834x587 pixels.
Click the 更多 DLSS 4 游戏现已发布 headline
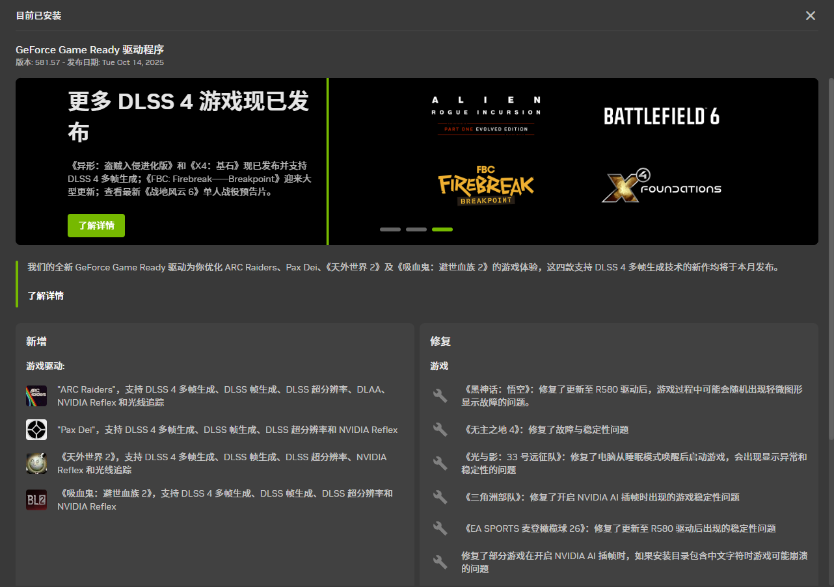(x=189, y=118)
